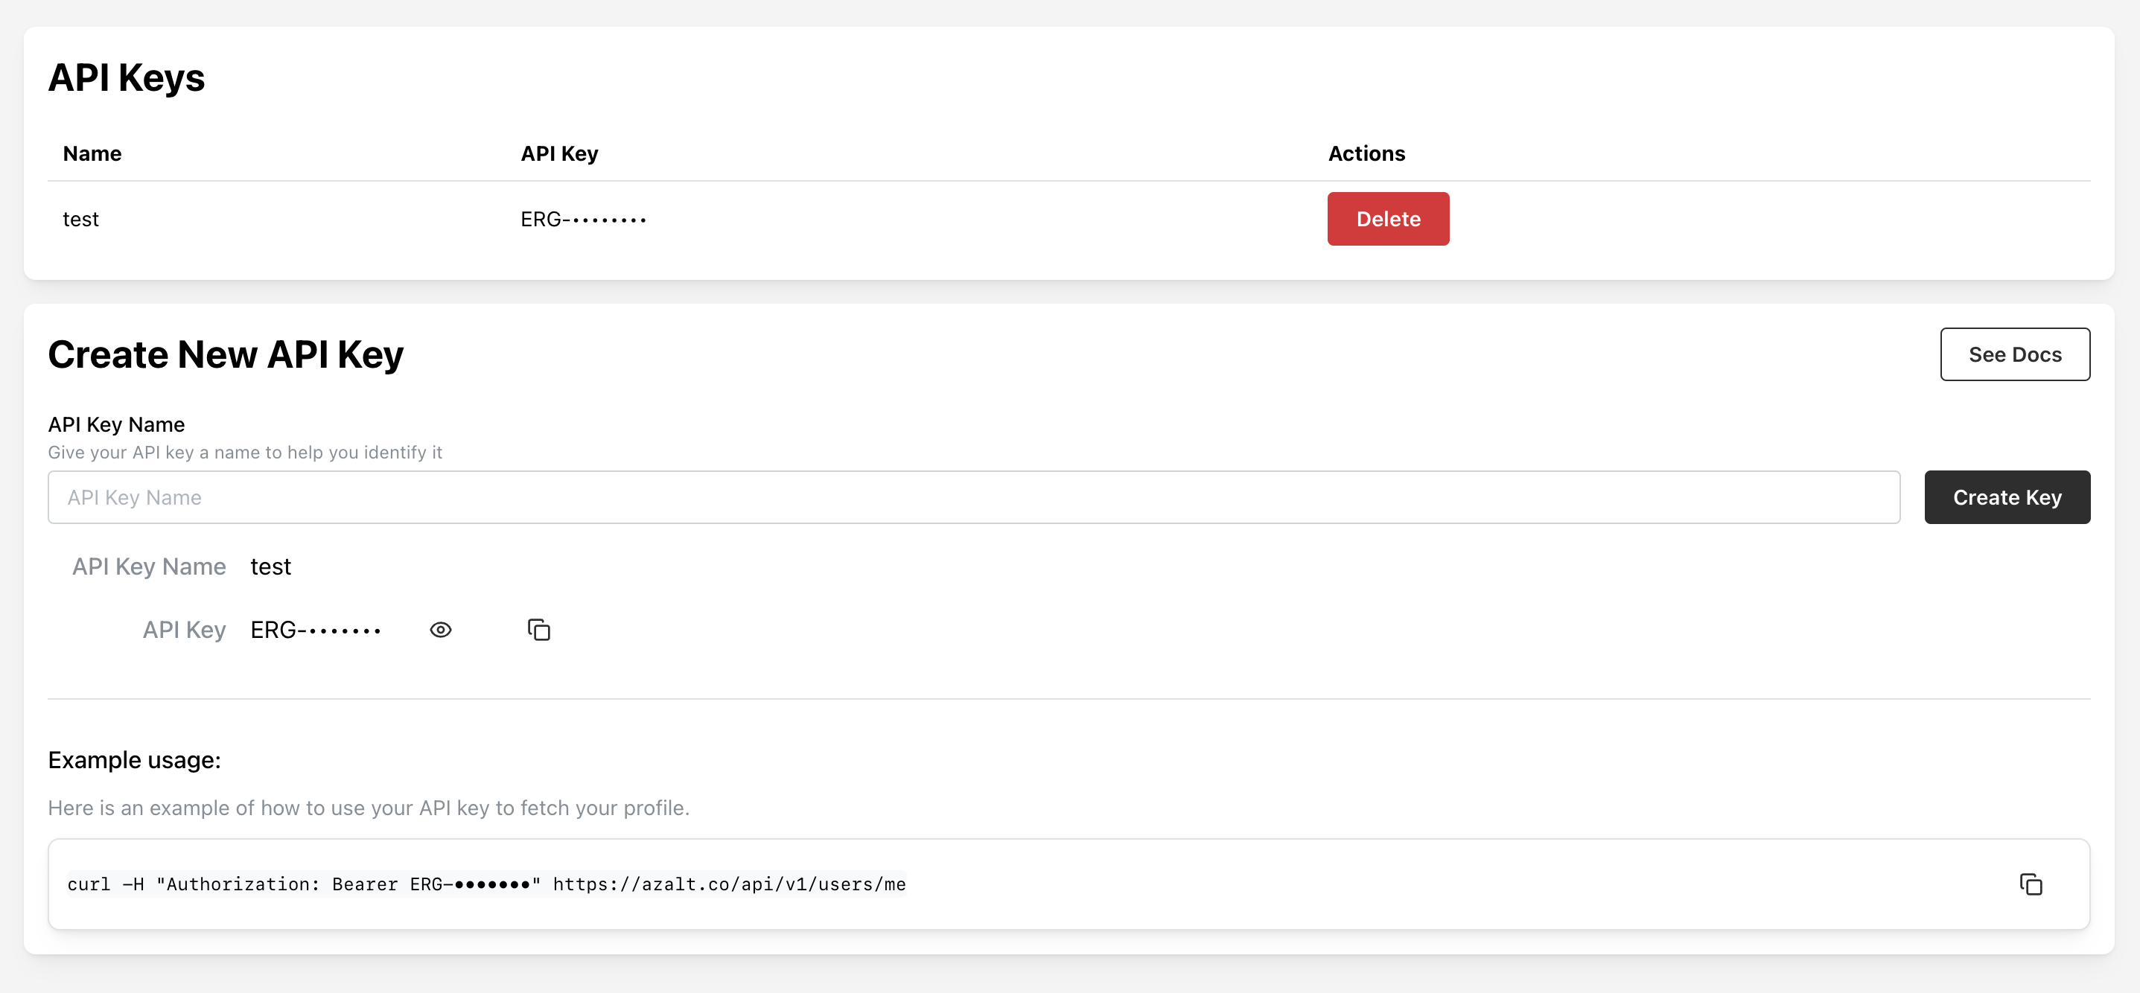Click the API Keys heading
The width and height of the screenshot is (2140, 993).
point(127,77)
